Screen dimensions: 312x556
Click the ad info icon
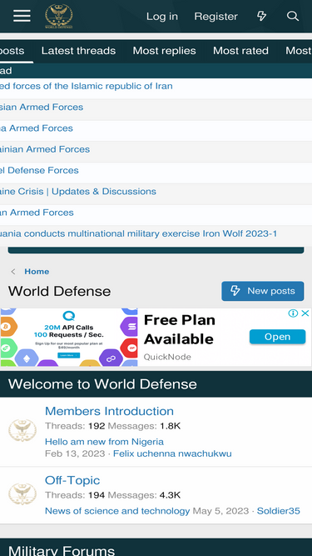(293, 313)
